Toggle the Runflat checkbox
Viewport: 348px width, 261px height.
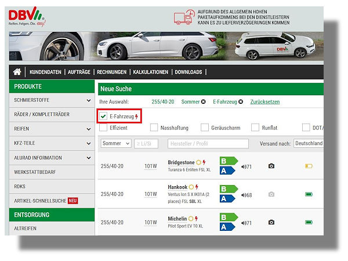[x=255, y=128]
